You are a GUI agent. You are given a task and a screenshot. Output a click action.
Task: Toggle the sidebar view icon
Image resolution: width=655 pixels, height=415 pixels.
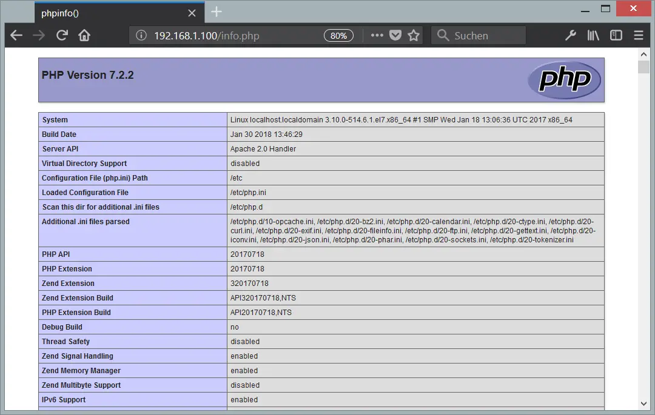(x=616, y=36)
